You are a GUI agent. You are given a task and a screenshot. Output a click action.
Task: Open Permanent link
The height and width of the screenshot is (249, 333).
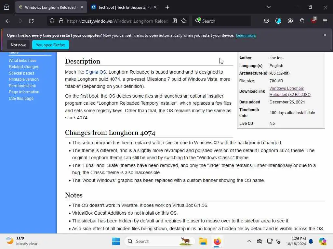22,86
